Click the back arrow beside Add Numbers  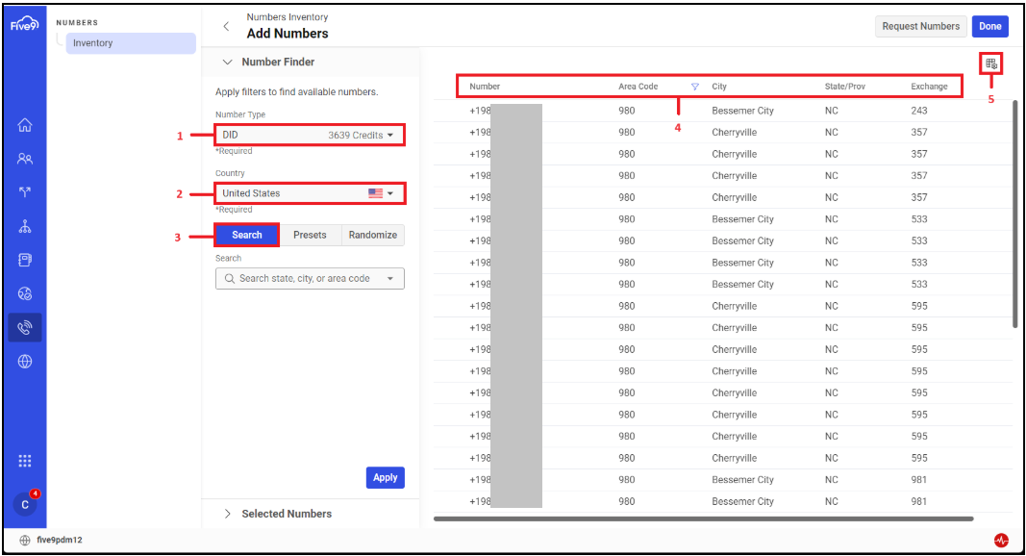click(226, 26)
